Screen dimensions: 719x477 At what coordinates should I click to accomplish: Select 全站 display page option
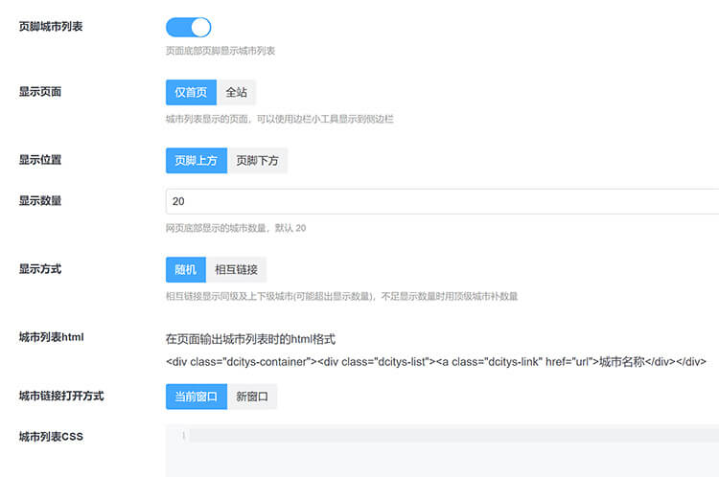235,93
